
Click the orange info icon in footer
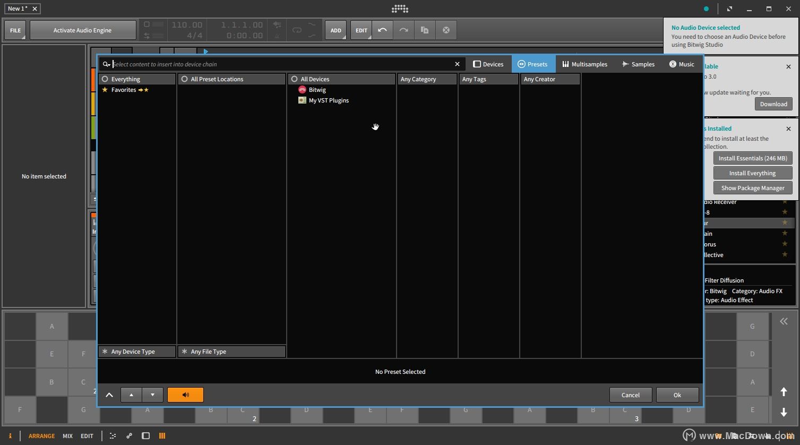[10, 436]
